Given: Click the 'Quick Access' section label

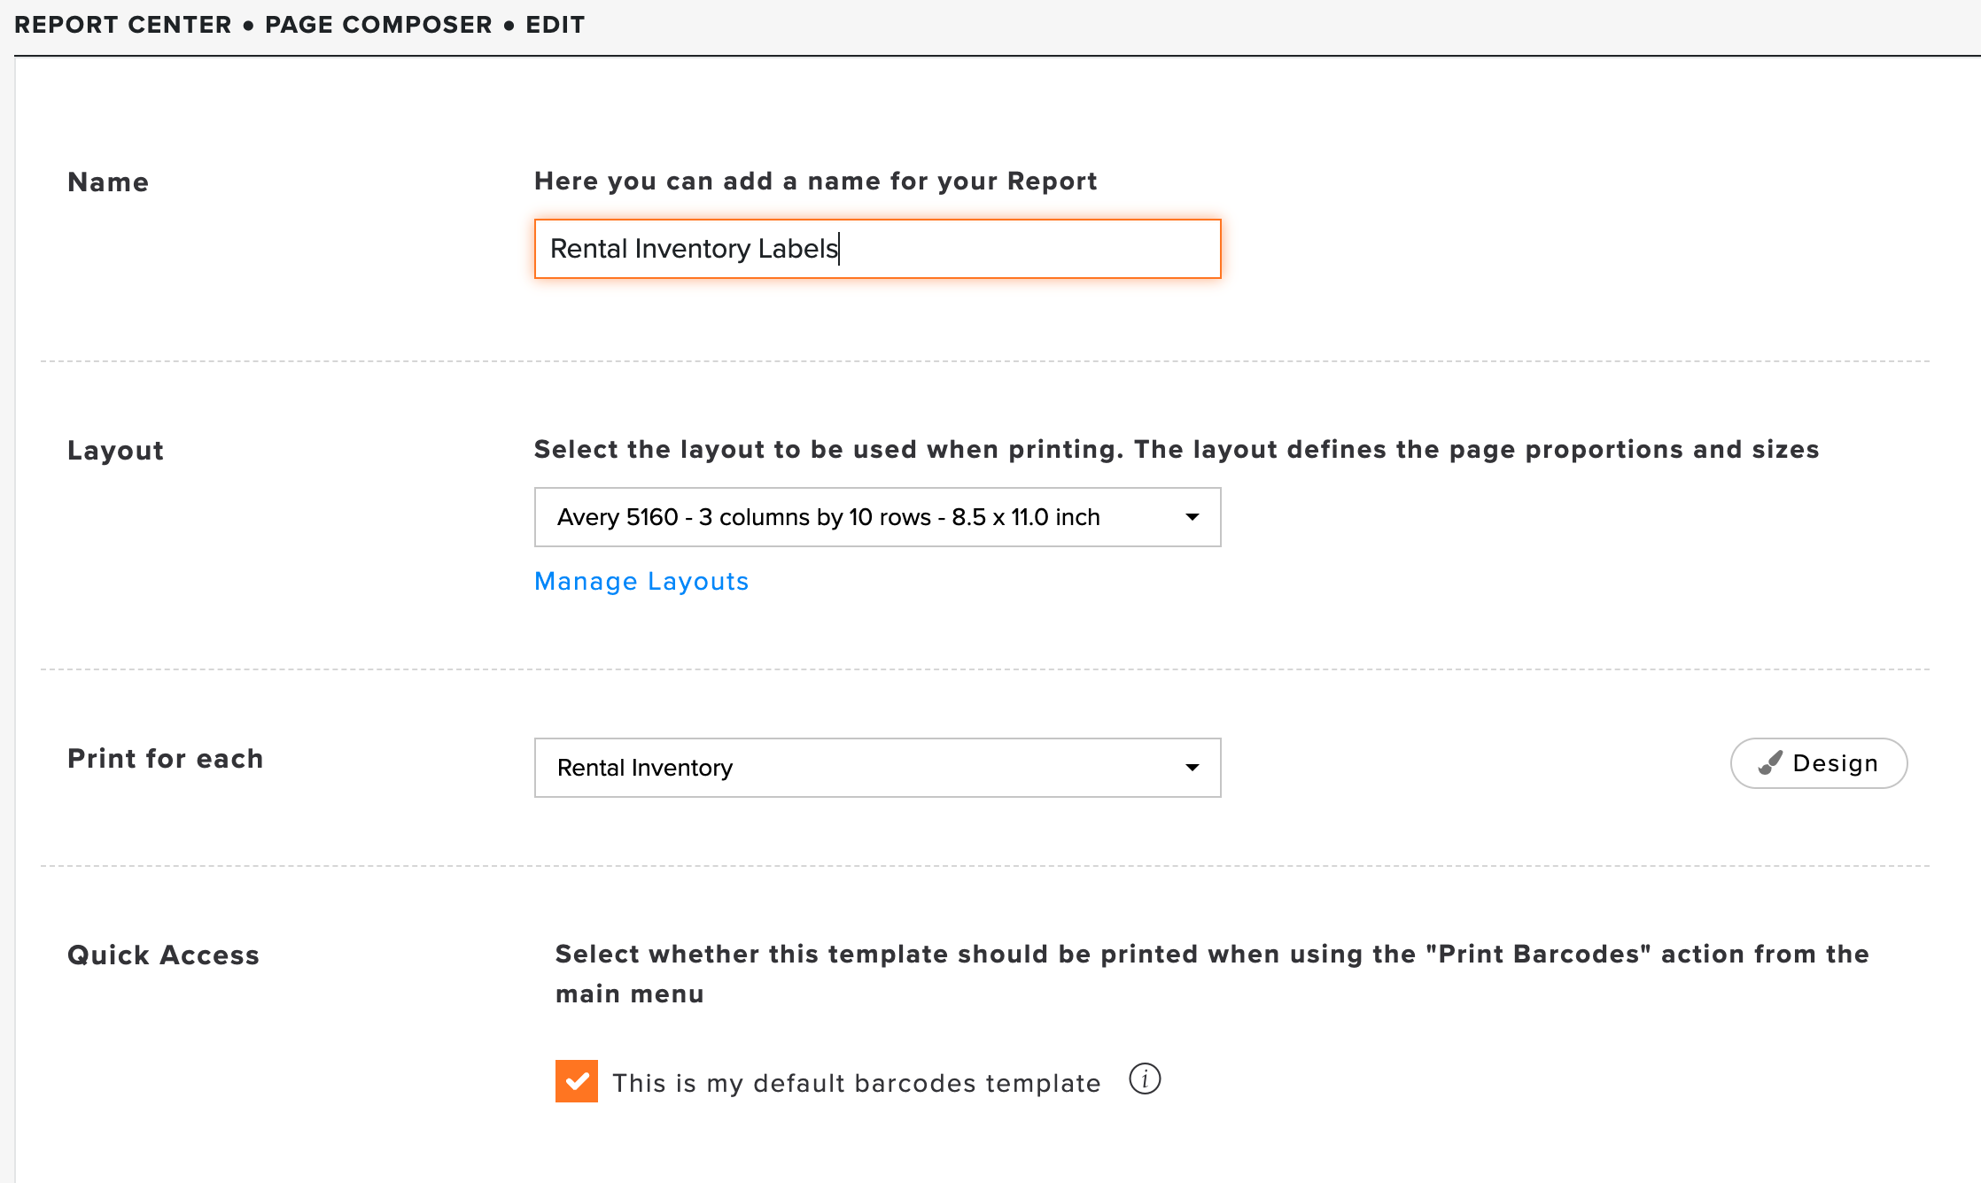Looking at the screenshot, I should [x=164, y=955].
